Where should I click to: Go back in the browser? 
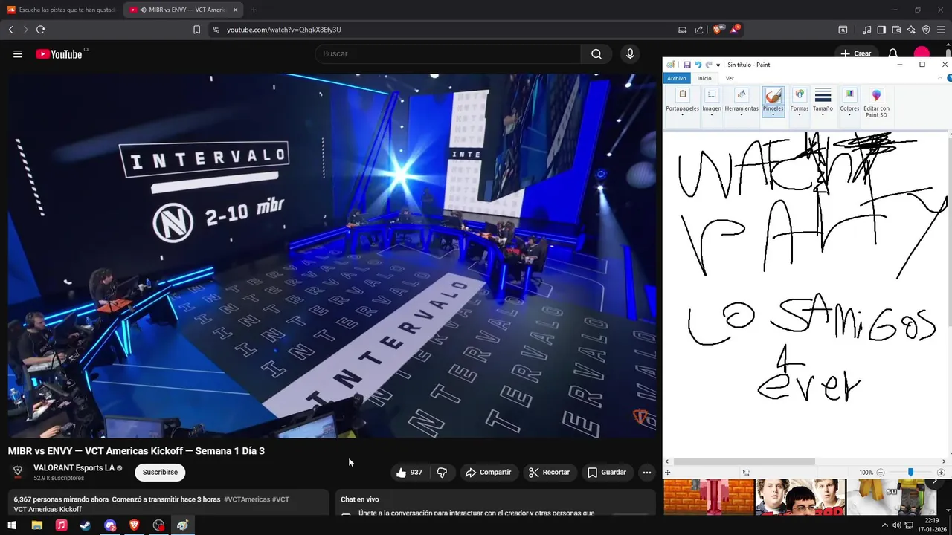10,30
